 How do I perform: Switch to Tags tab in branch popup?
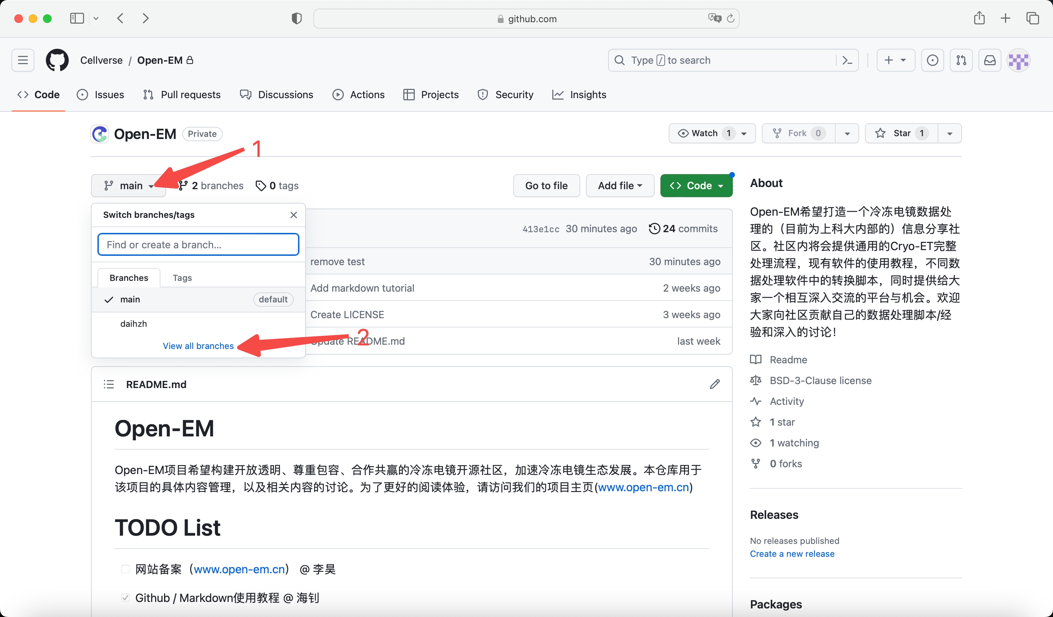click(x=182, y=278)
